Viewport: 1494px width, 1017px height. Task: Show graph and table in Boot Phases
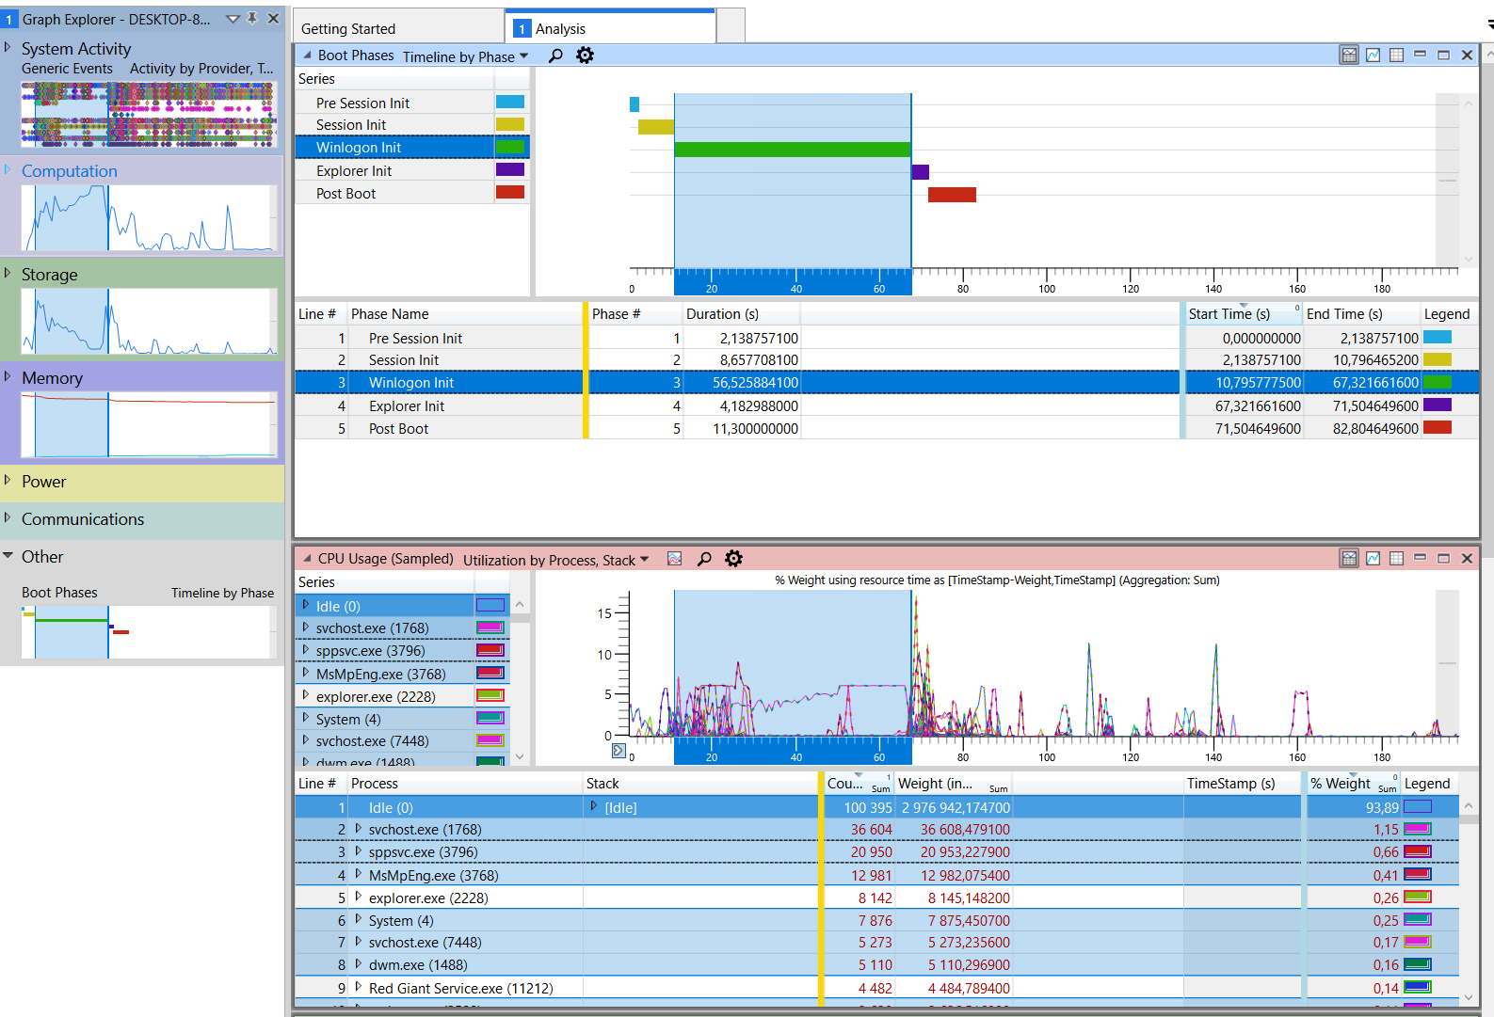click(x=1349, y=56)
